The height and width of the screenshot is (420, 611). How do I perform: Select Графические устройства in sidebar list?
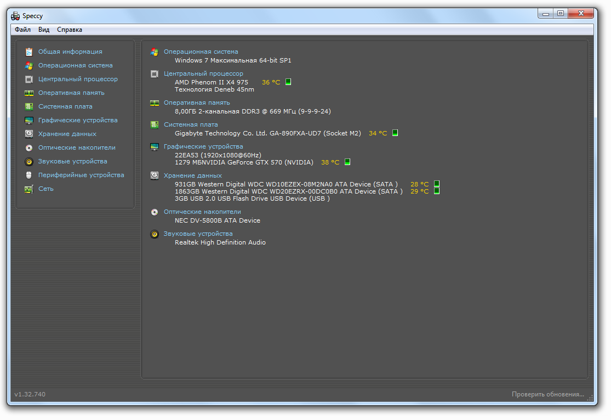[78, 120]
